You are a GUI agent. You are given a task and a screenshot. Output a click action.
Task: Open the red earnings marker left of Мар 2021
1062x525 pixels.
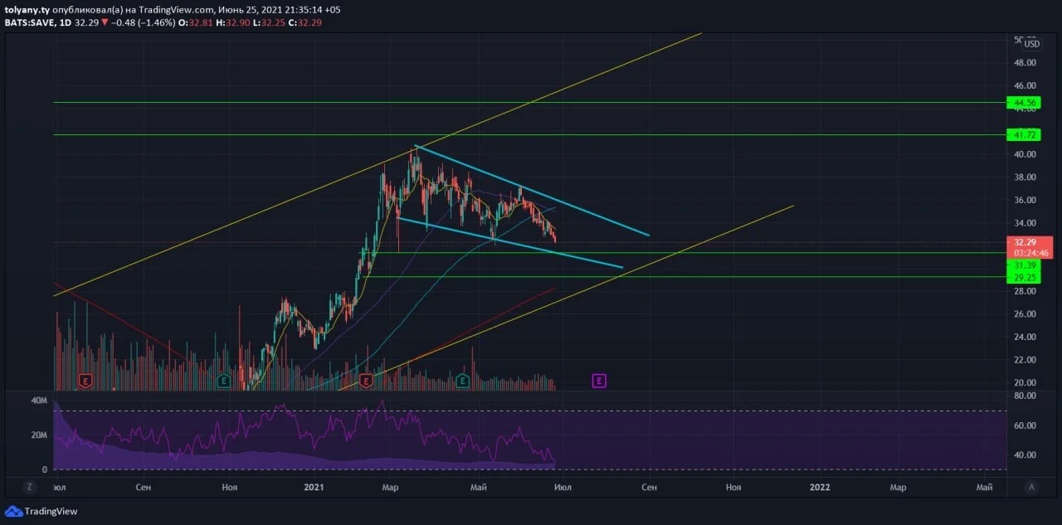(367, 381)
